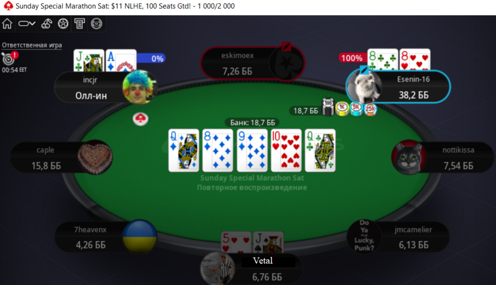Screen dimensions: 496x285
Task: Click the Vetal player name box
Action: 263,261
